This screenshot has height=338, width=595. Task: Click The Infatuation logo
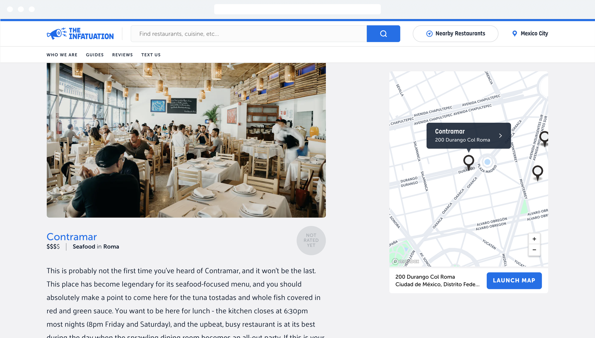pyautogui.click(x=80, y=33)
